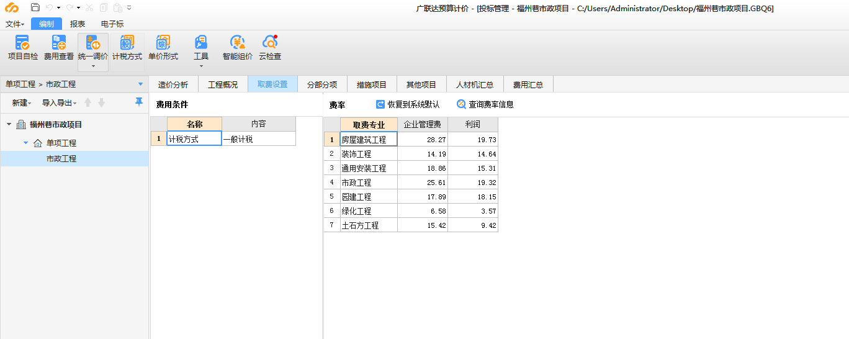Open the 人材机汇总 tab
Viewport: 849px width, 339px height.
click(x=475, y=84)
